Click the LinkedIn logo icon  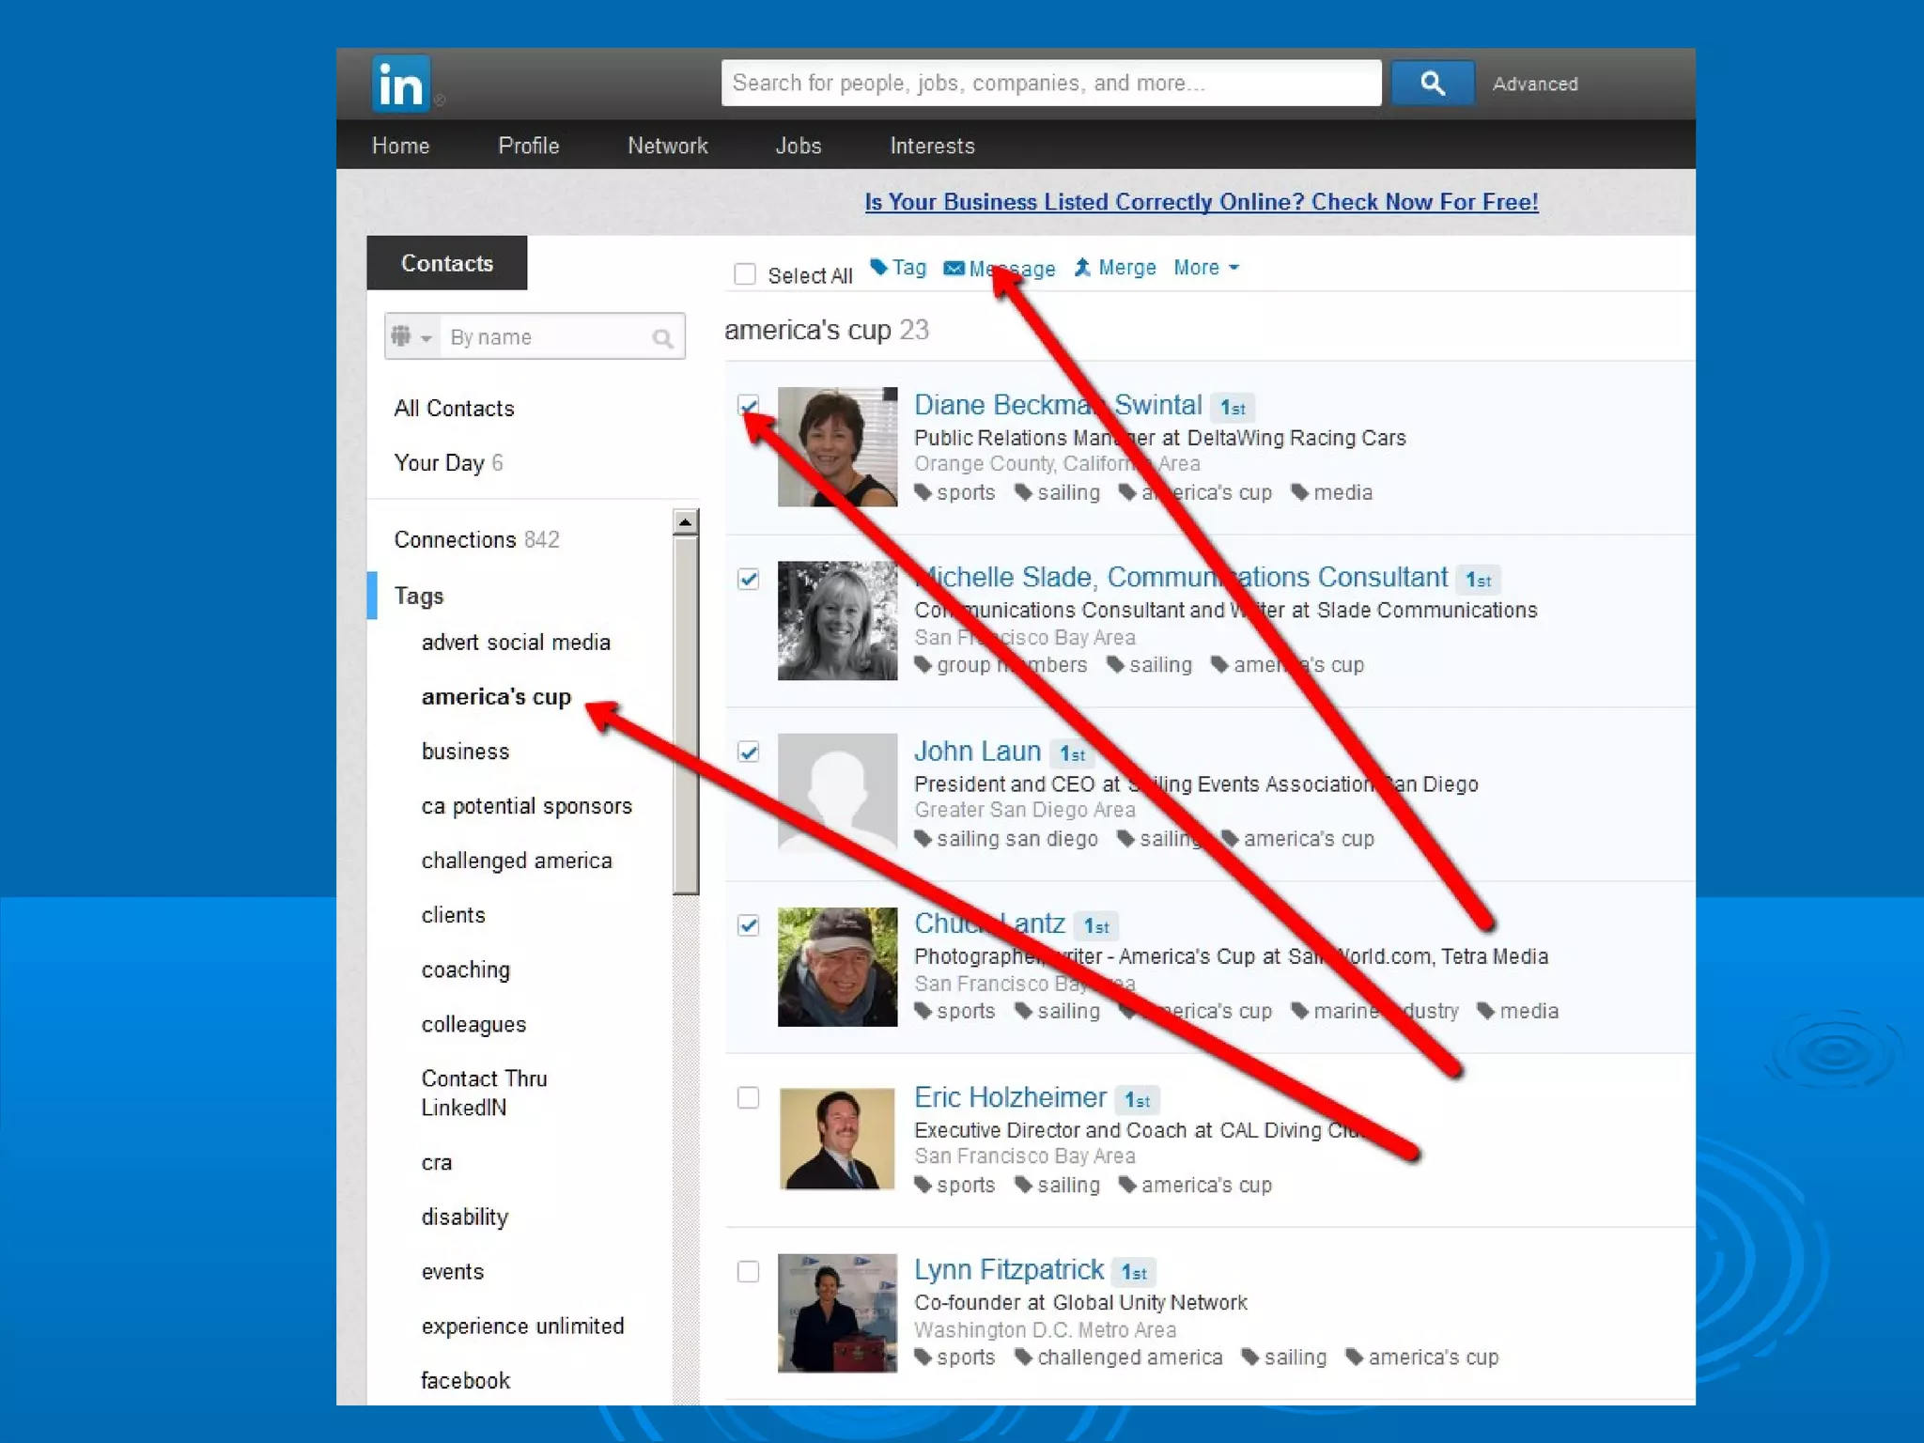click(400, 85)
